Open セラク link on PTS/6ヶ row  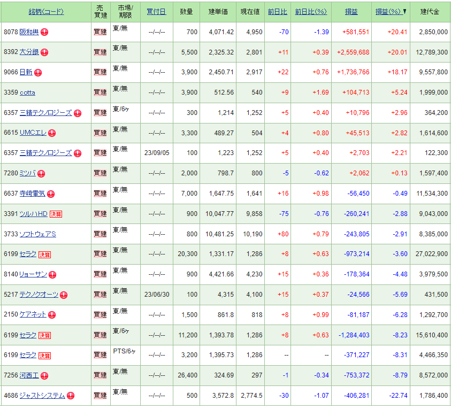coord(28,355)
